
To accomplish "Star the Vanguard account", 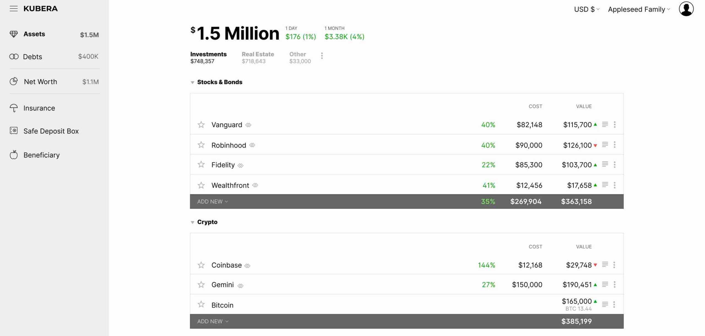I will [201, 125].
